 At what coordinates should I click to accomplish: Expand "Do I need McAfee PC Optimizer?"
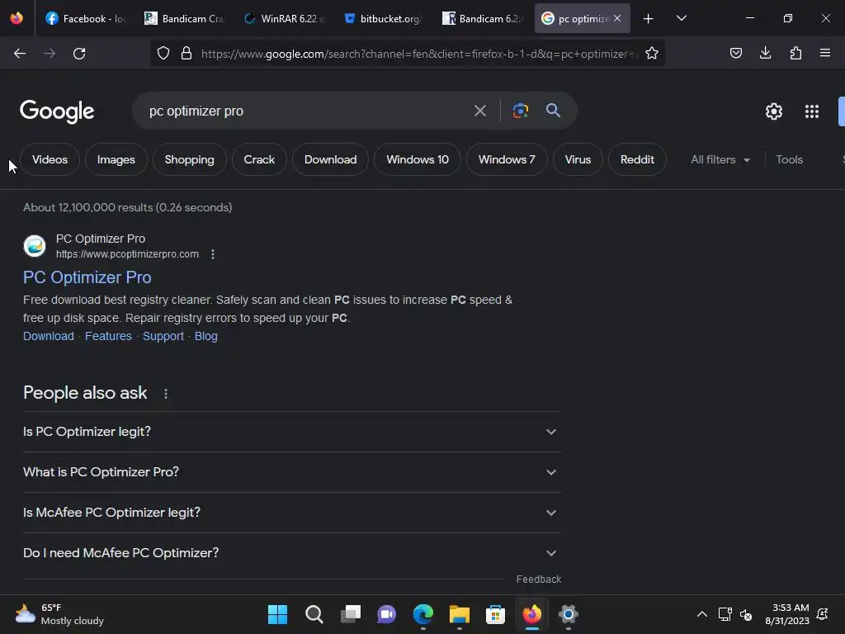[292, 553]
